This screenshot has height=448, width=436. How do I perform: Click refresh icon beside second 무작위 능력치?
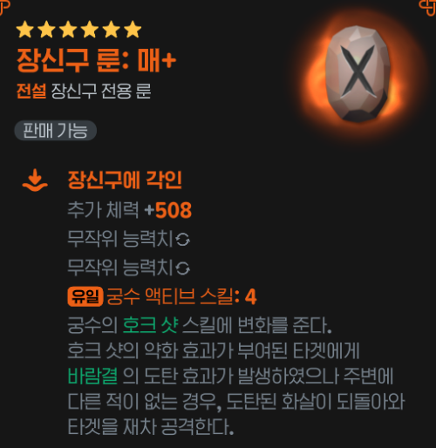point(183,268)
